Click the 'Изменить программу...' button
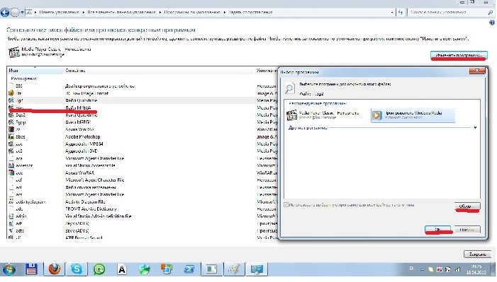The width and height of the screenshot is (497, 282). coord(459,55)
